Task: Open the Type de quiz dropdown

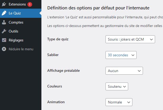Action: [x=130, y=39]
